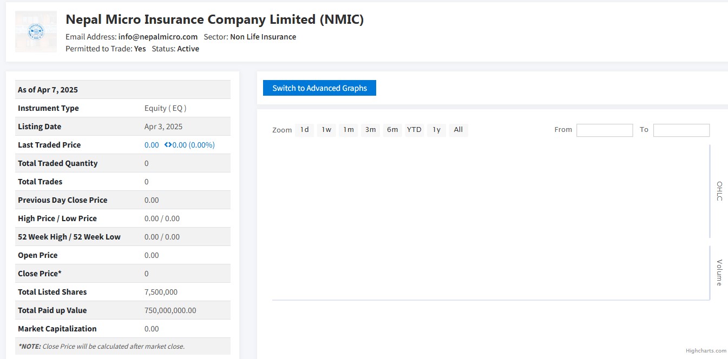
Task: Click the High Price / Low Price label
Action: [x=57, y=218]
